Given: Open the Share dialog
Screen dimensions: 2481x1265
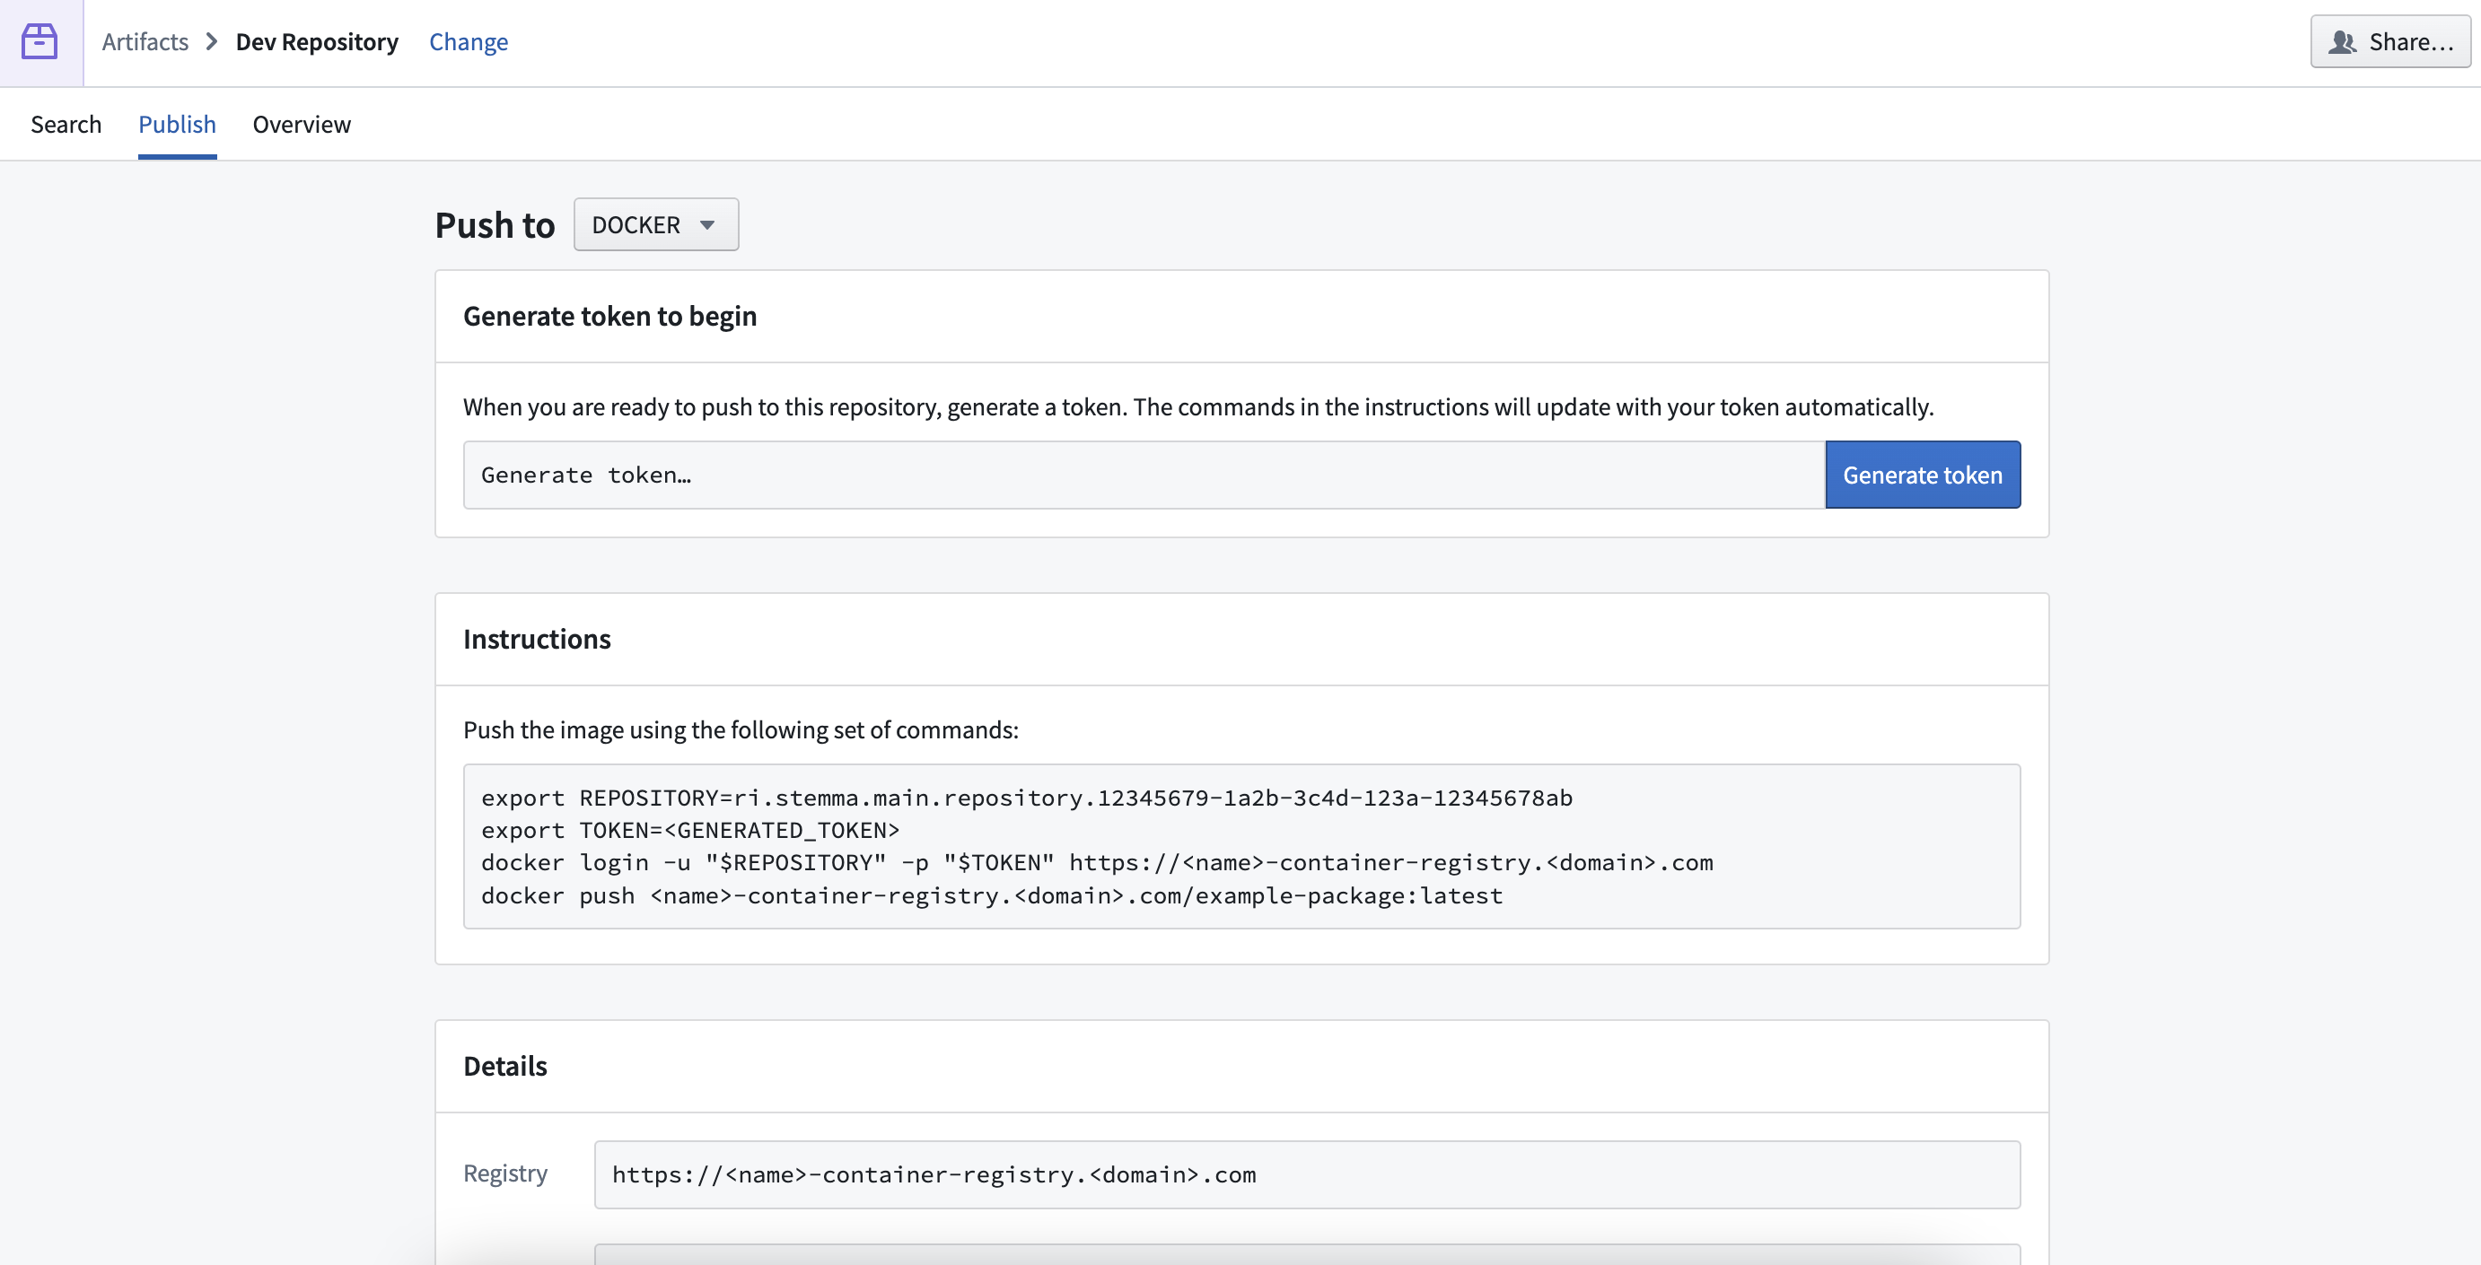Looking at the screenshot, I should pyautogui.click(x=2390, y=41).
